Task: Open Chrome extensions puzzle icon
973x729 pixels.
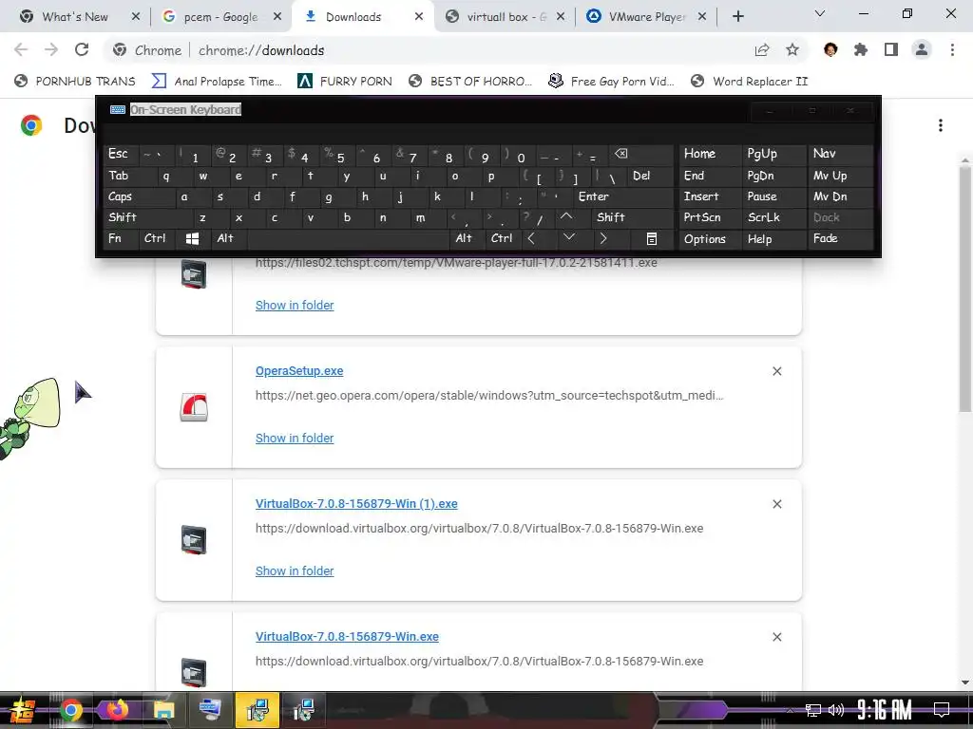Action: tap(861, 49)
